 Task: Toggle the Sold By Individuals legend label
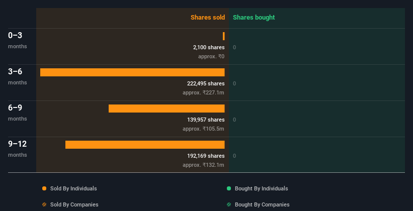pos(73,188)
